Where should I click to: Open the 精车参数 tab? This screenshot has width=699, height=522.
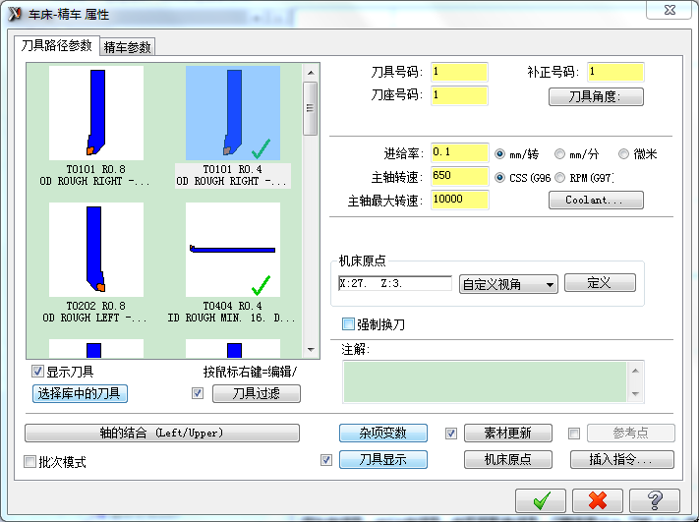tap(128, 47)
